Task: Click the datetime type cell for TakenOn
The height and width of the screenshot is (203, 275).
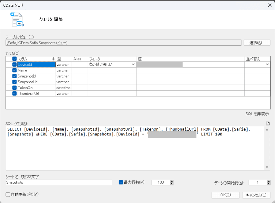Action: [64, 88]
